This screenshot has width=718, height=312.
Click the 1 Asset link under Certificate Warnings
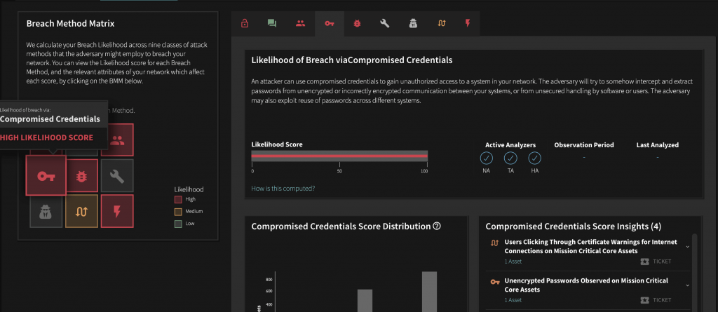513,262
